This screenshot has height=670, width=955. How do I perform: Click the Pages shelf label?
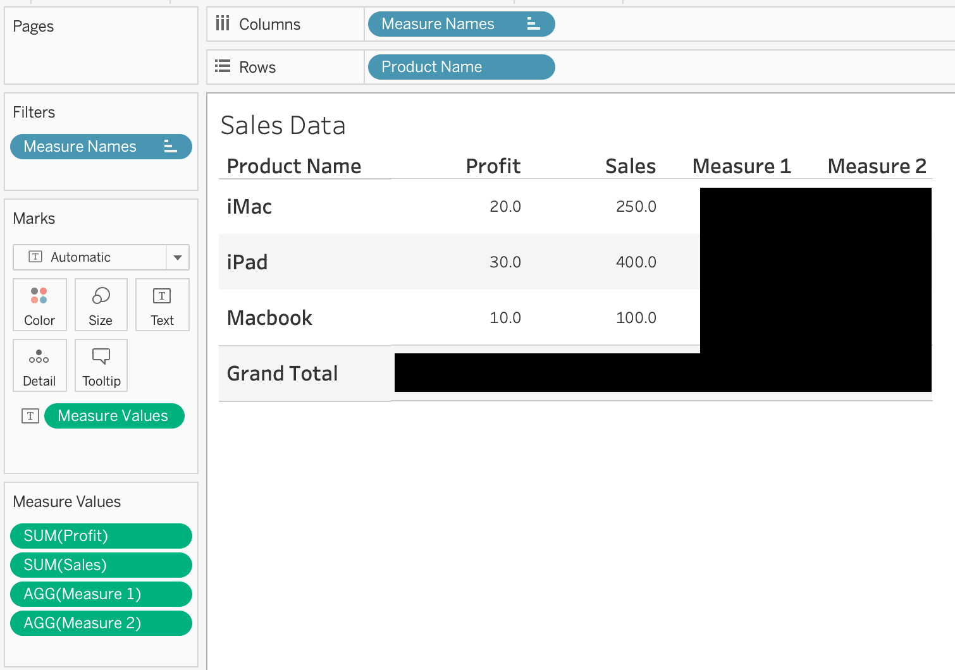click(x=34, y=27)
